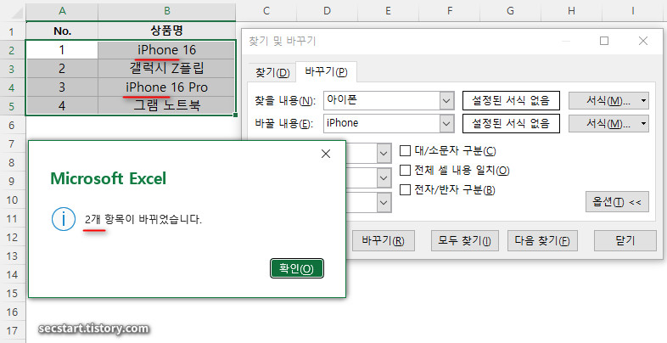Close the Microsoft Excel message box
667x343 pixels.
pyautogui.click(x=326, y=154)
